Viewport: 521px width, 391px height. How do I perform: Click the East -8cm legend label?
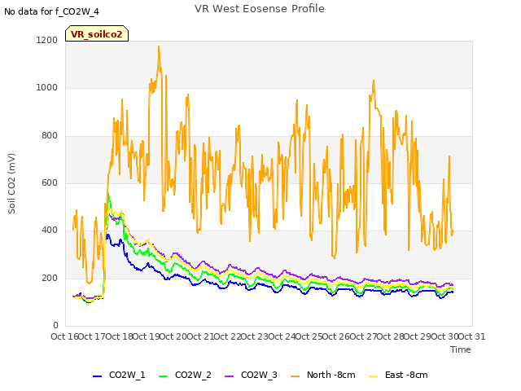pyautogui.click(x=406, y=375)
